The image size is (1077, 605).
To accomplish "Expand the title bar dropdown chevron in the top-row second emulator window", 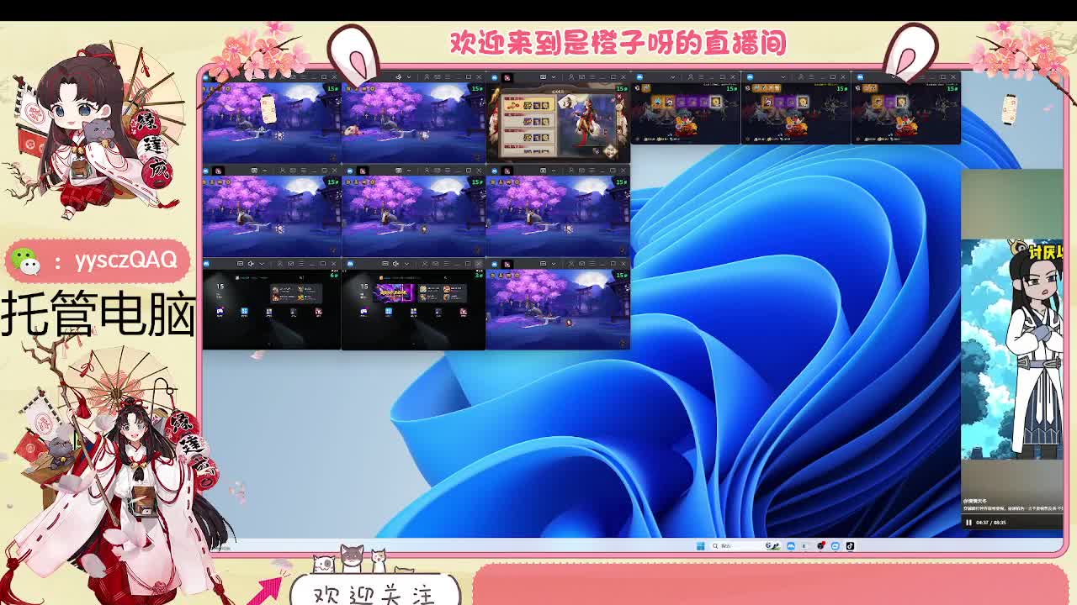I will [x=409, y=76].
